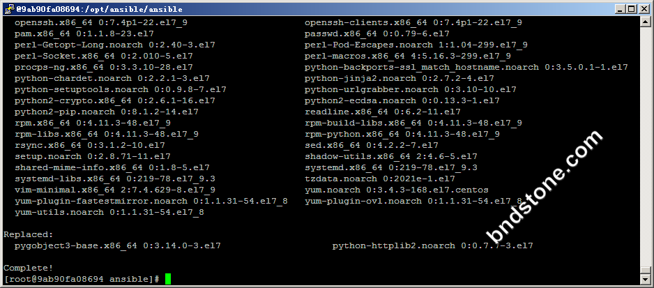
Task: Click the scrollbar down arrow
Action: pyautogui.click(x=645, y=279)
